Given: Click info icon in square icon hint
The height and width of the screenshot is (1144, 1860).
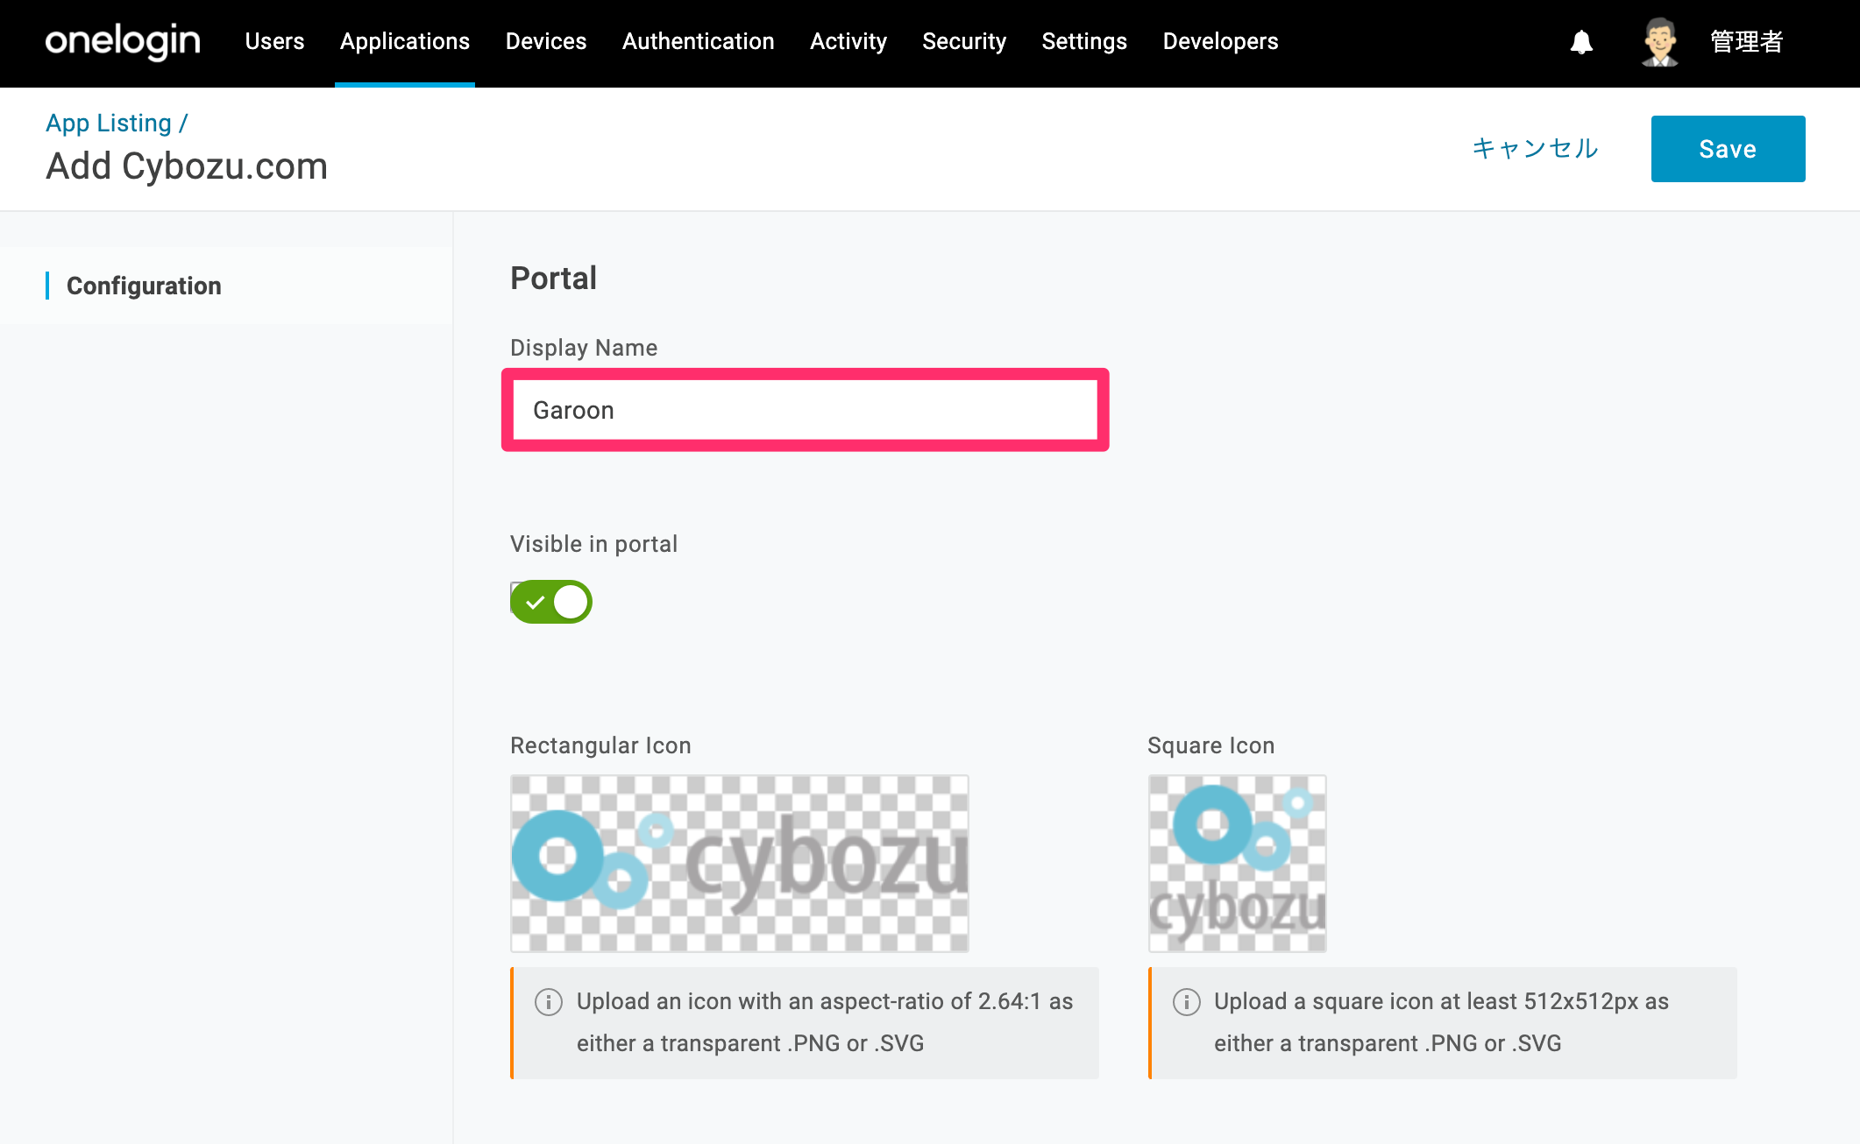Looking at the screenshot, I should click(1187, 1001).
